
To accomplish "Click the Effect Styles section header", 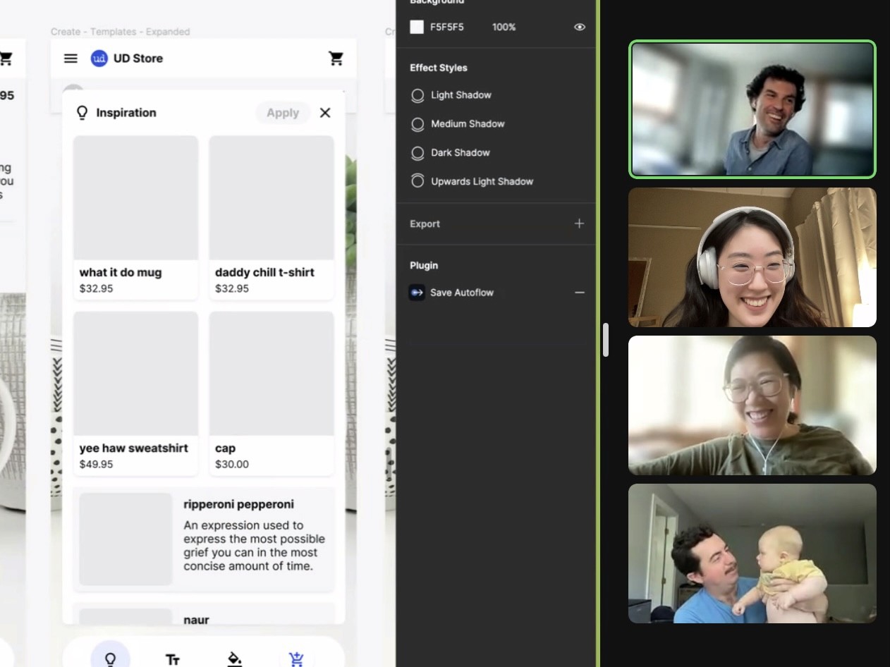I will [439, 68].
